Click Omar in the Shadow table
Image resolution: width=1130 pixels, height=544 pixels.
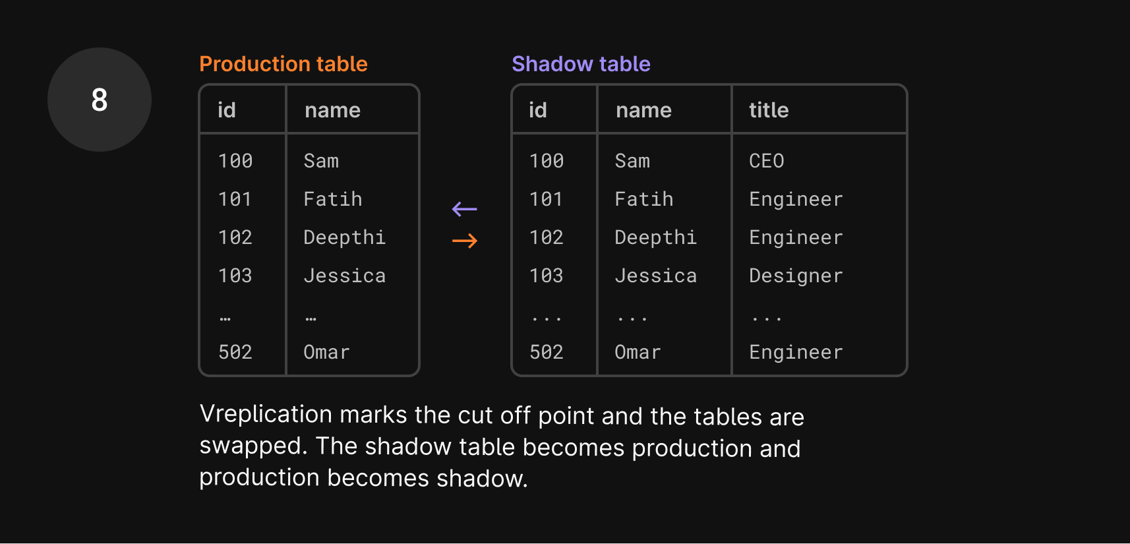tap(638, 352)
